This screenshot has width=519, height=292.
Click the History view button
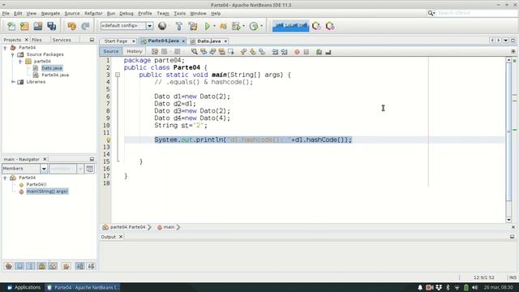[135, 51]
